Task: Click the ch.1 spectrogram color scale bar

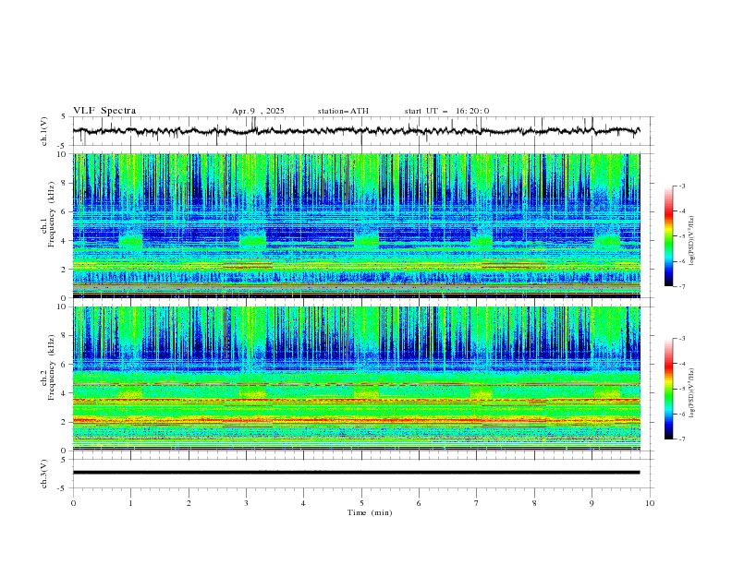Action: tap(668, 236)
